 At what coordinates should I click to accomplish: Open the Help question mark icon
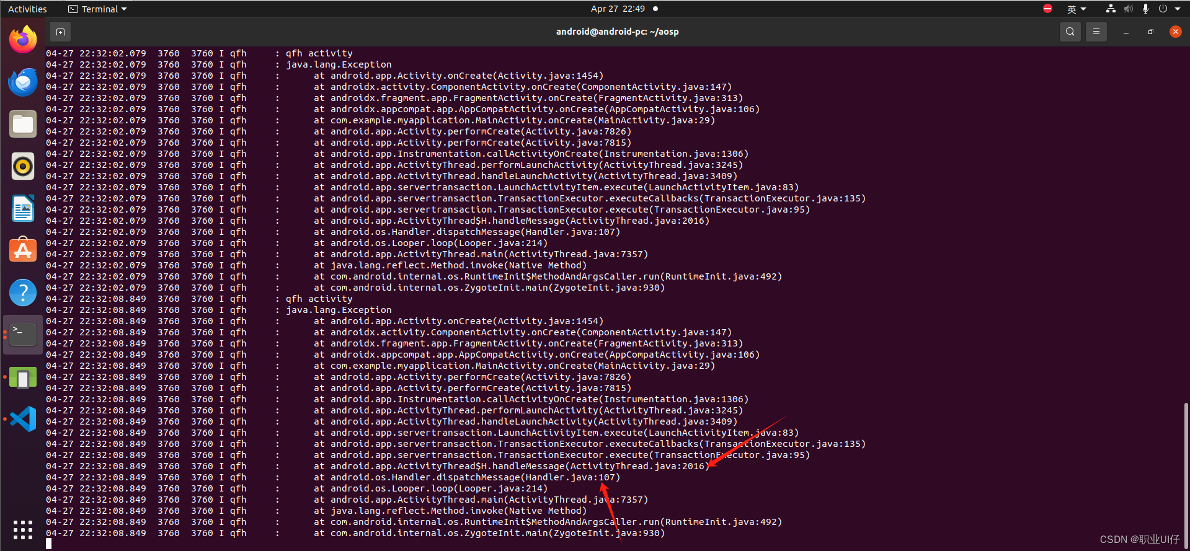tap(23, 293)
